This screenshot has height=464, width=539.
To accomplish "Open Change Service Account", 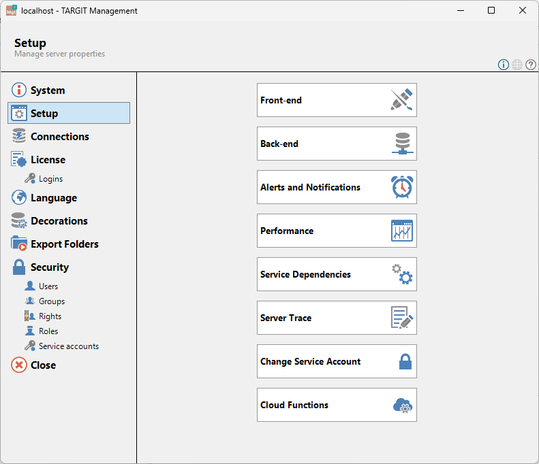I will (337, 361).
